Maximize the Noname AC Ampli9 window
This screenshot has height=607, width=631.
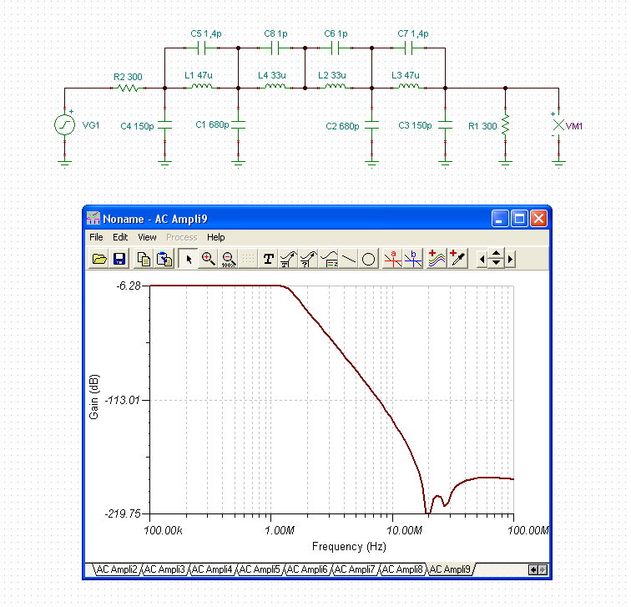coord(519,219)
